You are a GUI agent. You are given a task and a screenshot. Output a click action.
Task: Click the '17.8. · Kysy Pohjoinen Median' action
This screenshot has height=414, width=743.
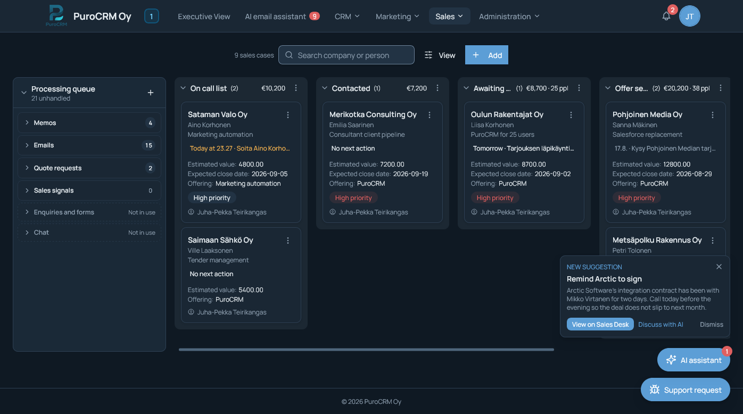(665, 148)
